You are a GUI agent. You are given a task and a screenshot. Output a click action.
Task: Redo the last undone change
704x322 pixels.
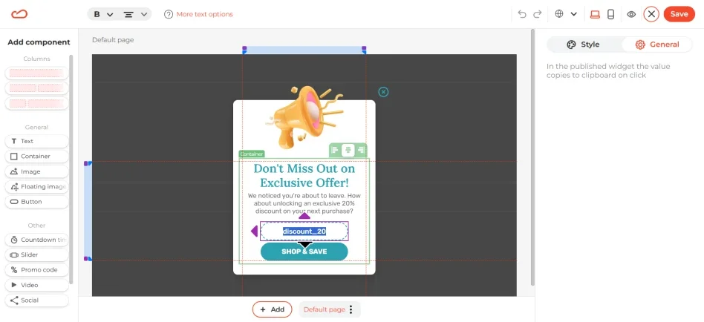coord(538,14)
